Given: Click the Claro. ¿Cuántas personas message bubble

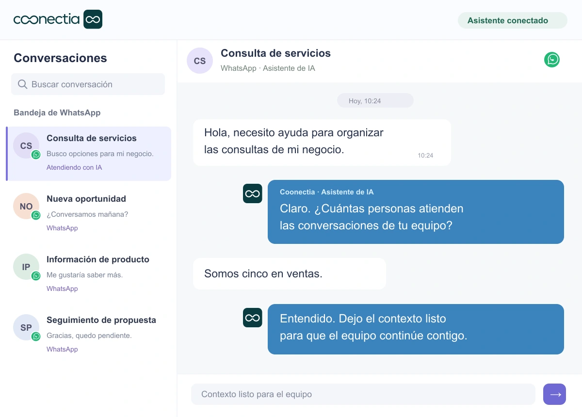Looking at the screenshot, I should [416, 212].
